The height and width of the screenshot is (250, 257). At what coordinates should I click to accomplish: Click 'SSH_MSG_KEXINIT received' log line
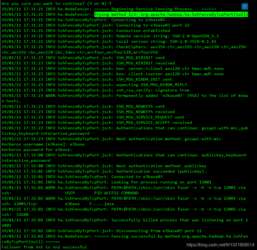(x=88, y=63)
